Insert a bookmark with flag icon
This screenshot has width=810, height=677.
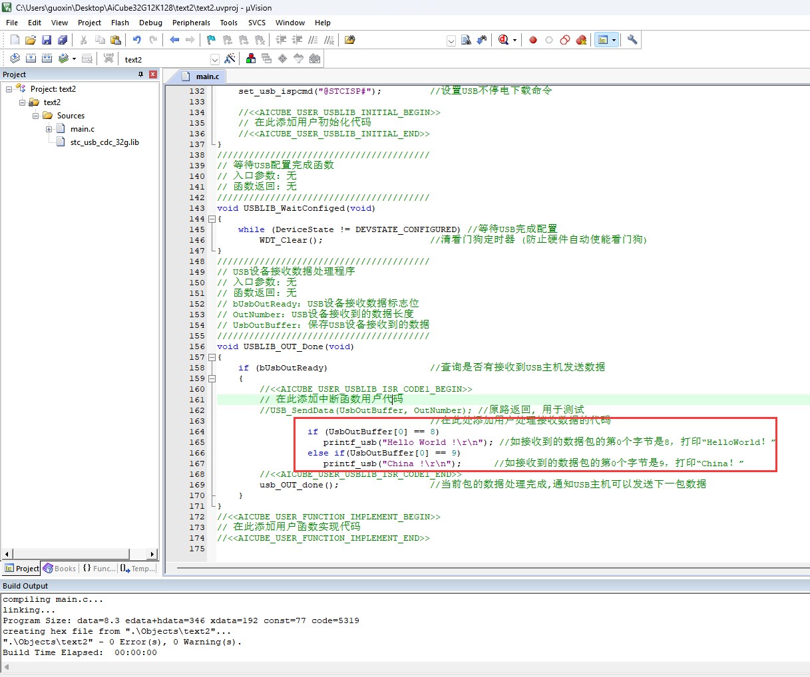(x=212, y=40)
